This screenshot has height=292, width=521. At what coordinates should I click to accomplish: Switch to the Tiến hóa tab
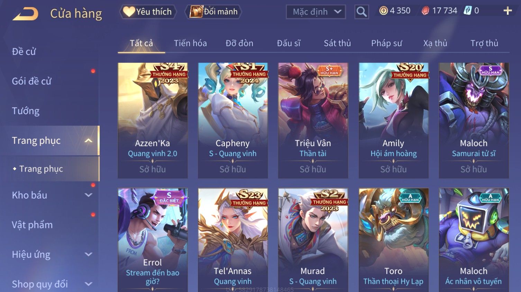coord(190,43)
